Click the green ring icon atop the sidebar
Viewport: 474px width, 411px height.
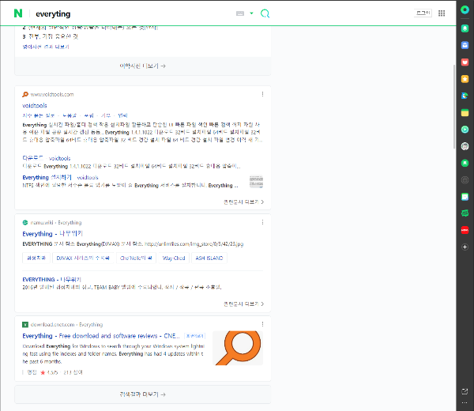(465, 10)
